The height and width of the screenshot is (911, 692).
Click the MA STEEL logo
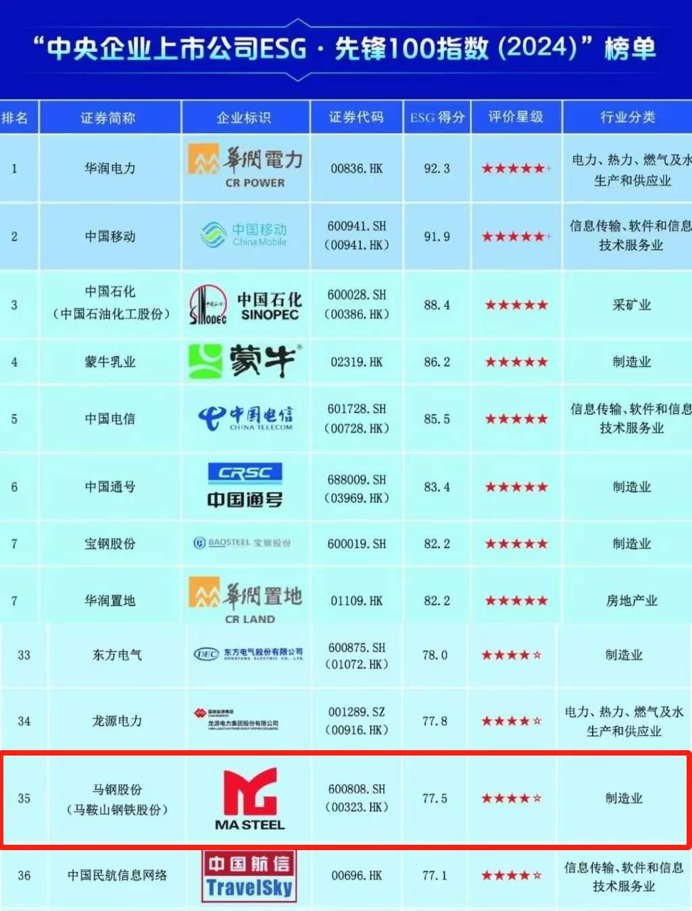point(250,799)
